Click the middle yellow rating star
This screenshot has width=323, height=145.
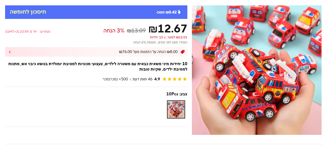[175, 79]
